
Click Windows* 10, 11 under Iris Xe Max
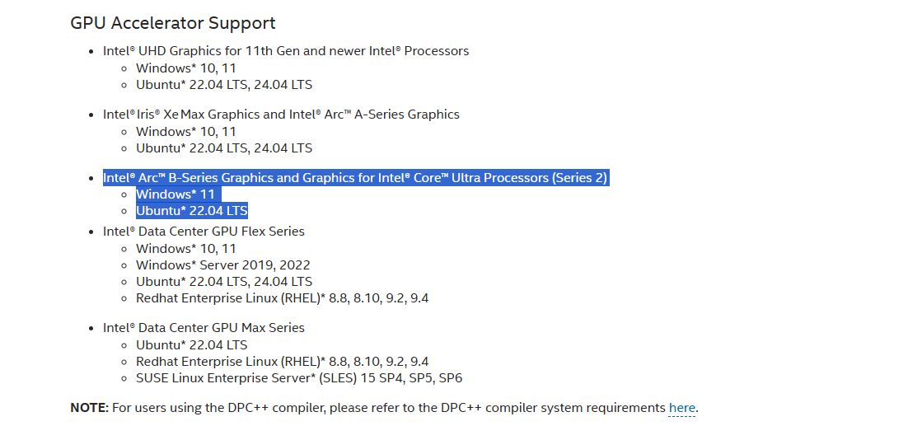tap(186, 131)
